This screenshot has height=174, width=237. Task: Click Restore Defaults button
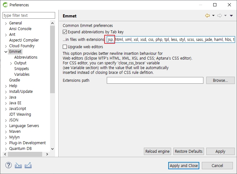[x=189, y=151]
